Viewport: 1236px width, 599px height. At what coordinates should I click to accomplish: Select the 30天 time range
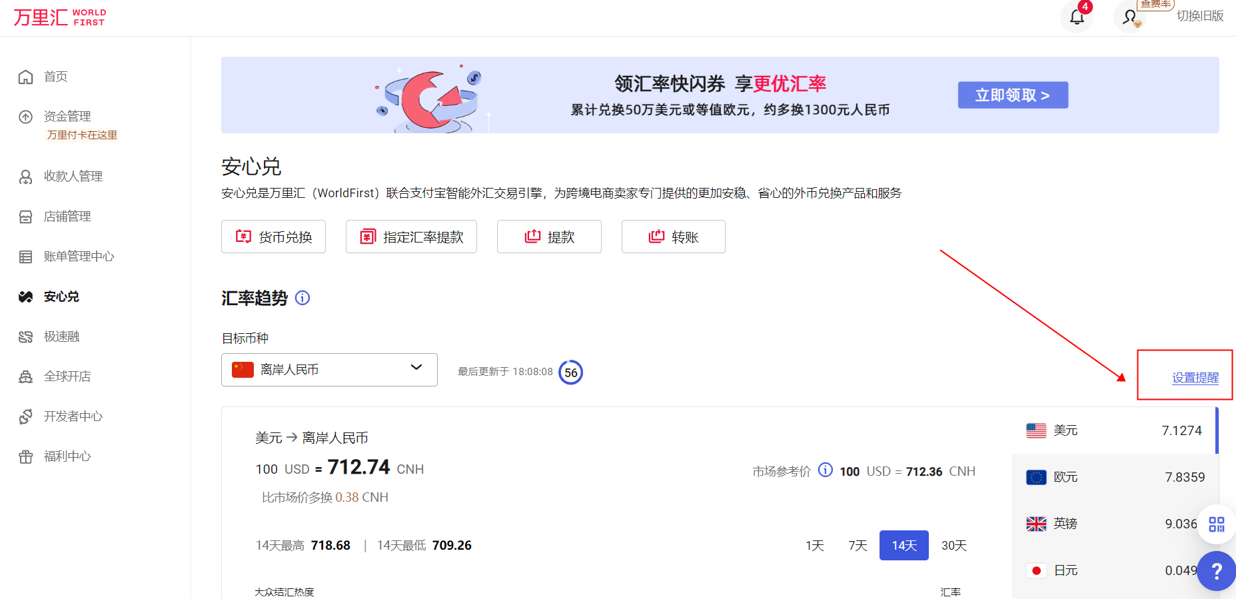point(953,546)
